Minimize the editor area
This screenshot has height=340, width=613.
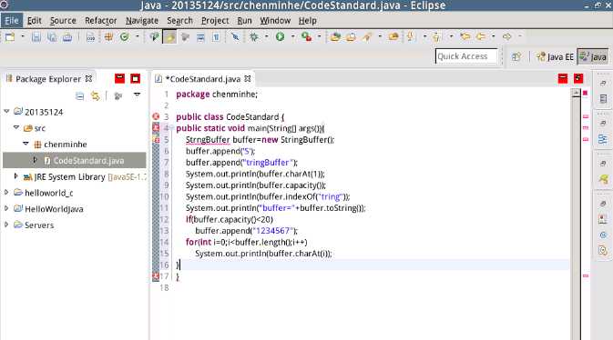(x=563, y=79)
